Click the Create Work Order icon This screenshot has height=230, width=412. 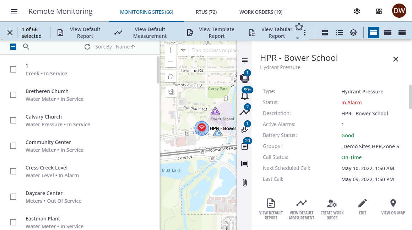pyautogui.click(x=332, y=203)
